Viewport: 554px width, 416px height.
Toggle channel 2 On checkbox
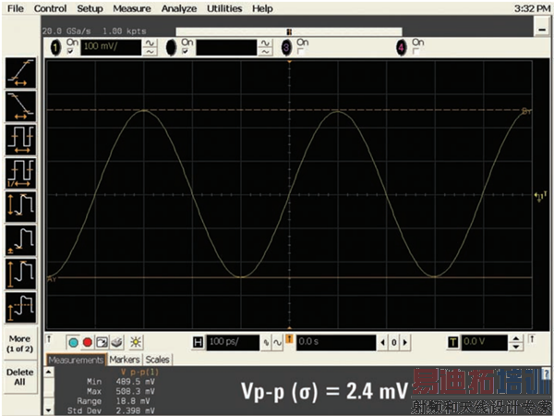(186, 51)
